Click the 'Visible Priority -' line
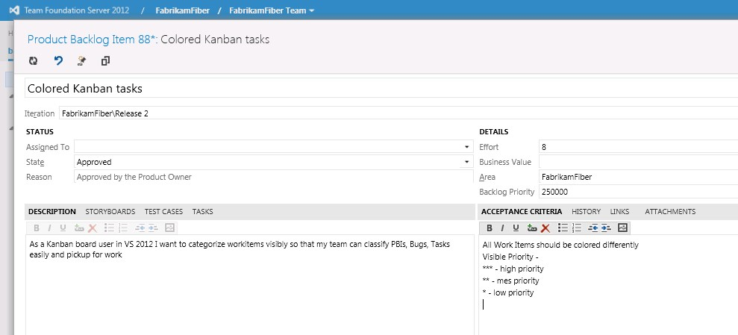Viewport: 738px width, 335px height. 510,257
